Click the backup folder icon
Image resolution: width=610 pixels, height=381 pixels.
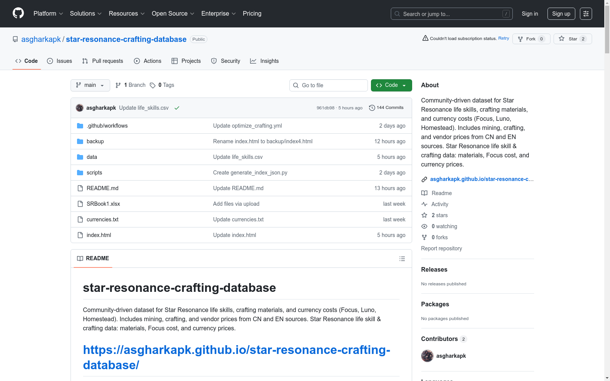80,141
